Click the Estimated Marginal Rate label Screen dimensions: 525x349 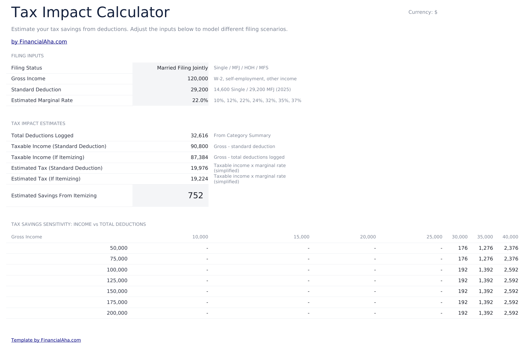coord(42,101)
